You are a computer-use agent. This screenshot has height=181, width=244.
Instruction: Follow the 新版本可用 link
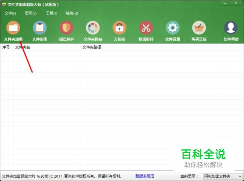145,176
